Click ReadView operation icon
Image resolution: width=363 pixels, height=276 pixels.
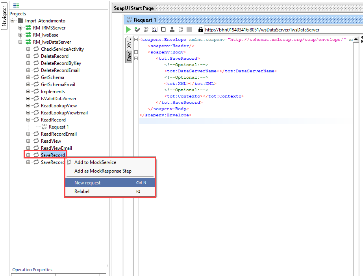(36, 141)
